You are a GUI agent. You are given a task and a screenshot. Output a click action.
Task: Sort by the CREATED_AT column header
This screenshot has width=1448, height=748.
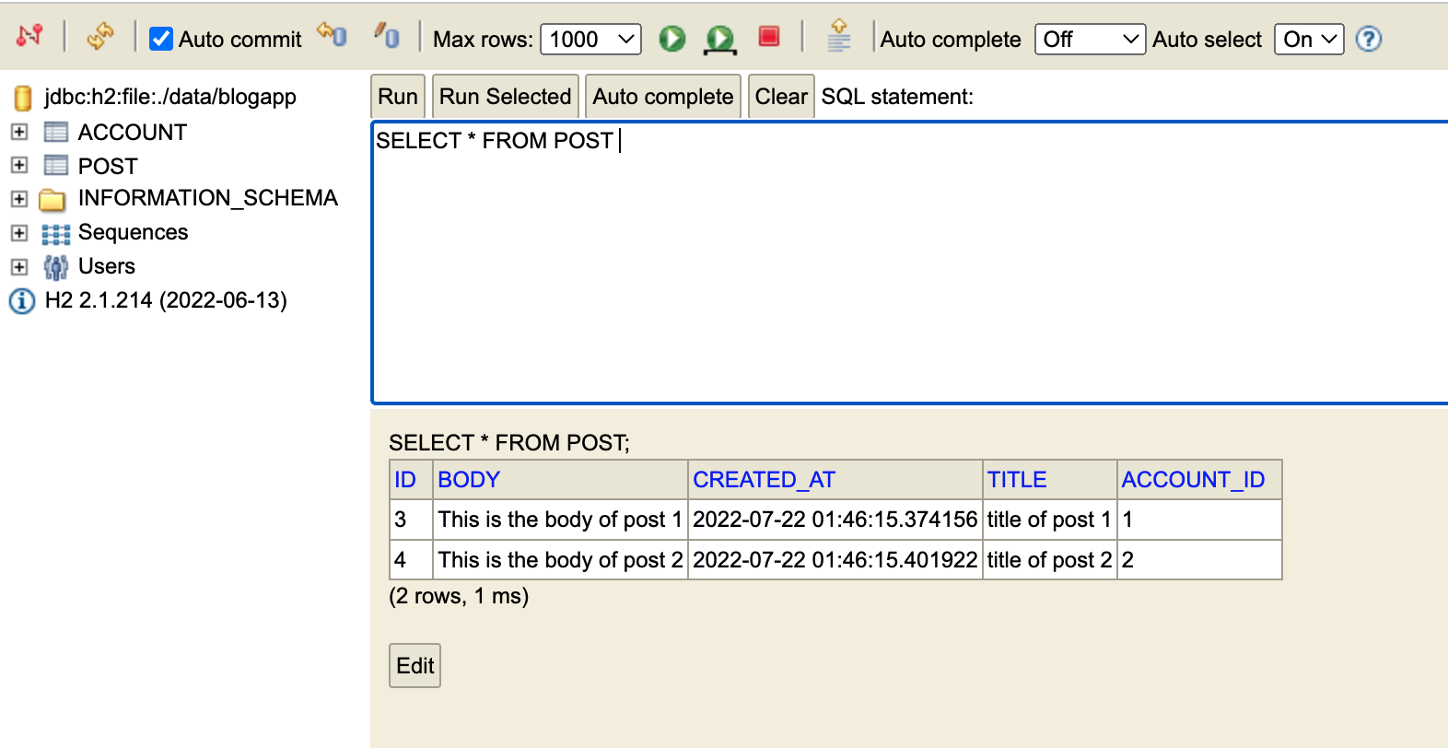point(765,480)
